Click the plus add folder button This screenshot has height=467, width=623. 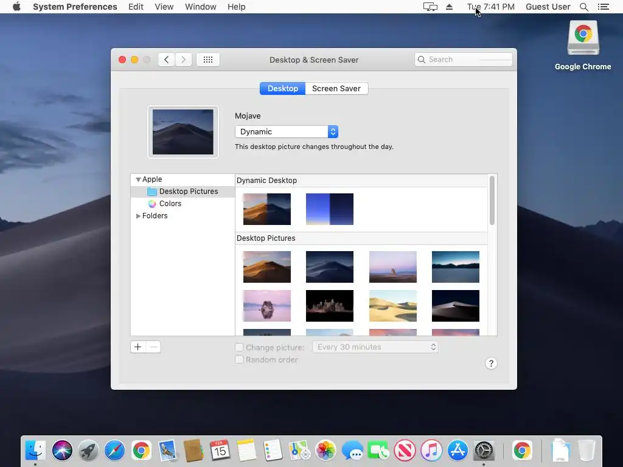(138, 347)
